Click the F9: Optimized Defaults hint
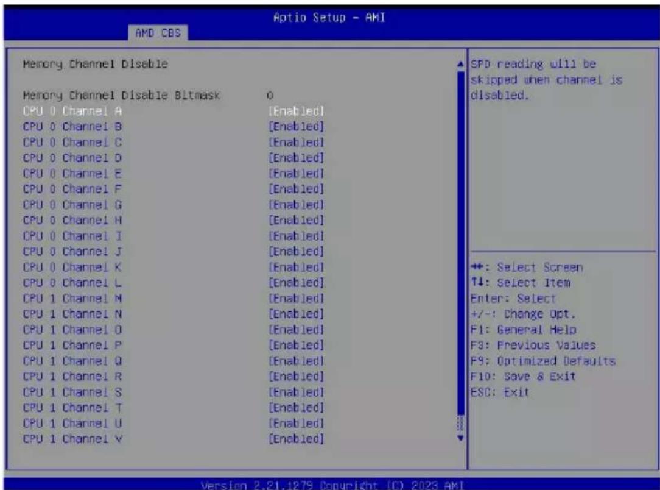 point(543,361)
